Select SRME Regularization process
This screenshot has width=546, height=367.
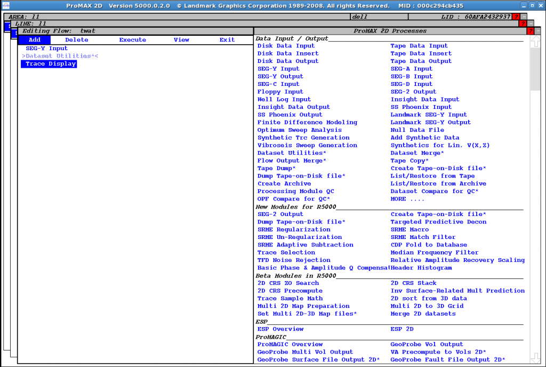click(294, 229)
